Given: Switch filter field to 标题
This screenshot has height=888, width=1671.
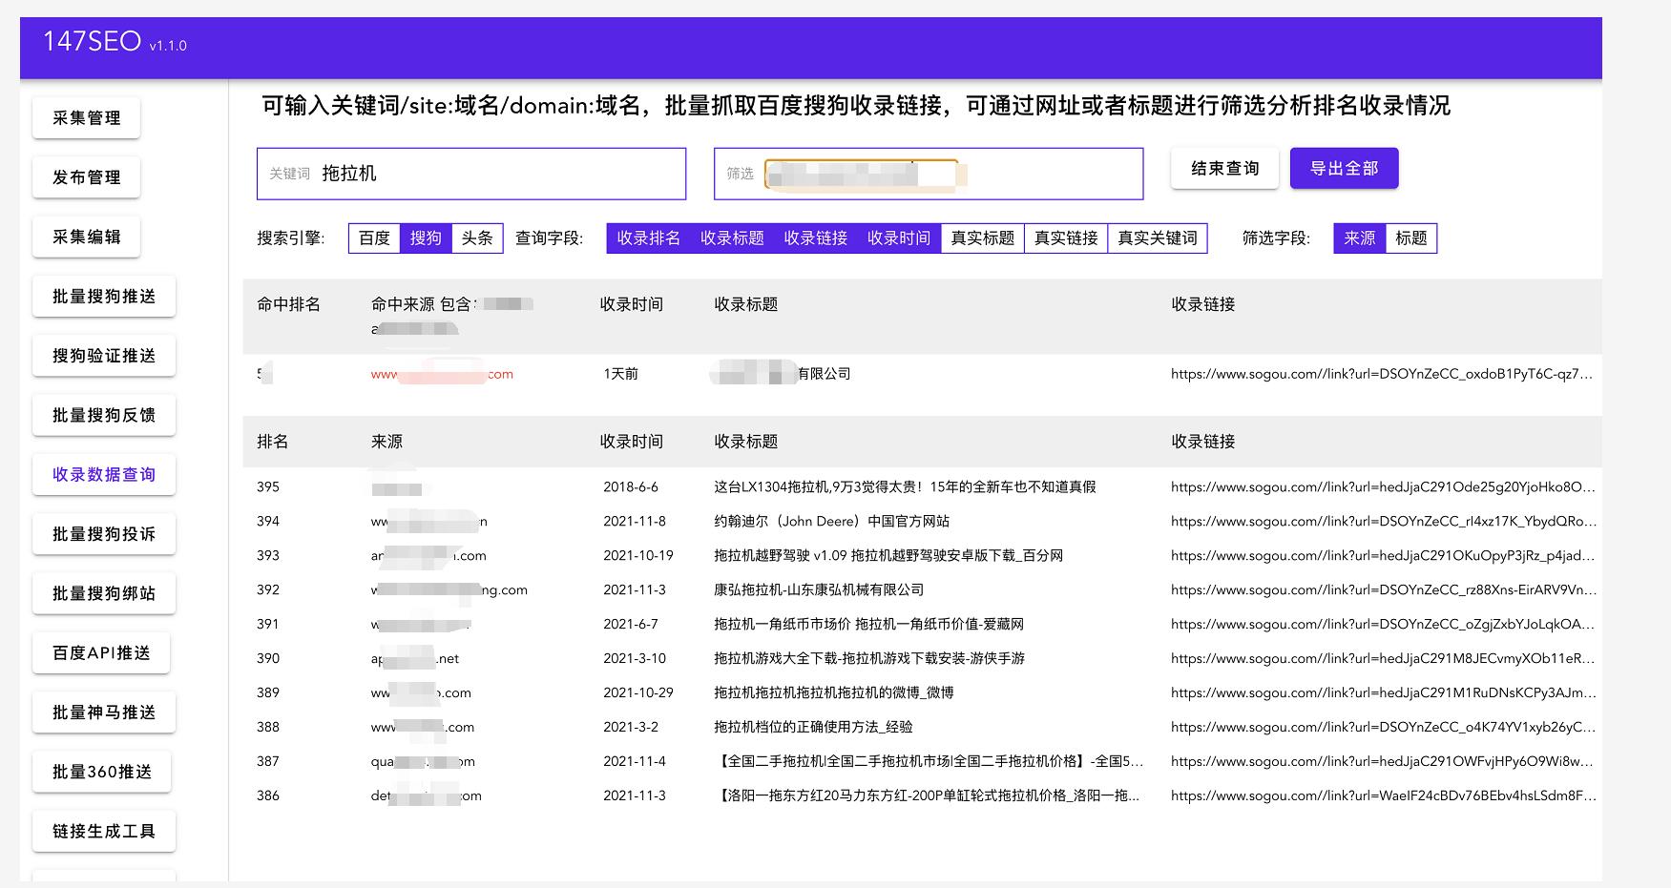Looking at the screenshot, I should coord(1411,238).
